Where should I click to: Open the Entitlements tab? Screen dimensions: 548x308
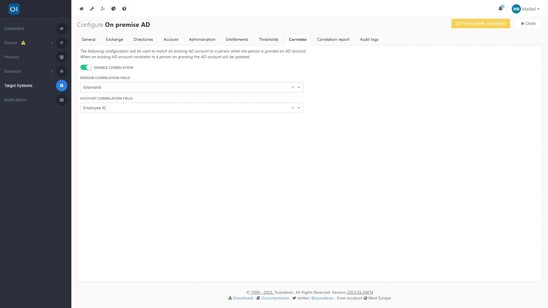pyautogui.click(x=237, y=39)
